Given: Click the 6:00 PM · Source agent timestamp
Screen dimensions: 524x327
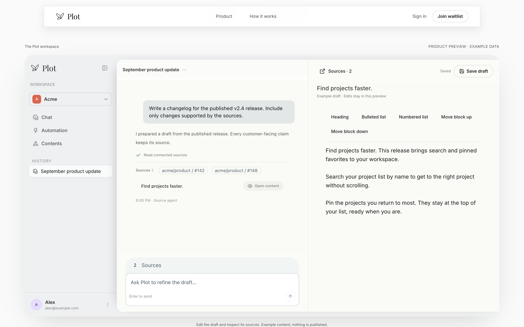Looking at the screenshot, I should coord(156,200).
